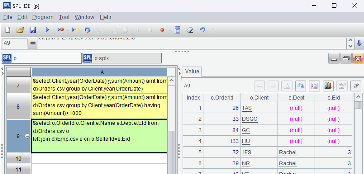The width and height of the screenshot is (364, 174).
Task: Click the A9 cell name input box
Action: click(x=15, y=43)
